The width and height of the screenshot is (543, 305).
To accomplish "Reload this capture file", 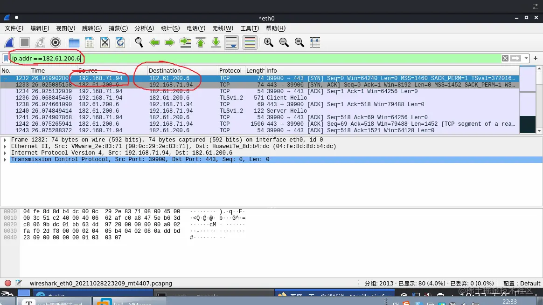I will click(120, 42).
